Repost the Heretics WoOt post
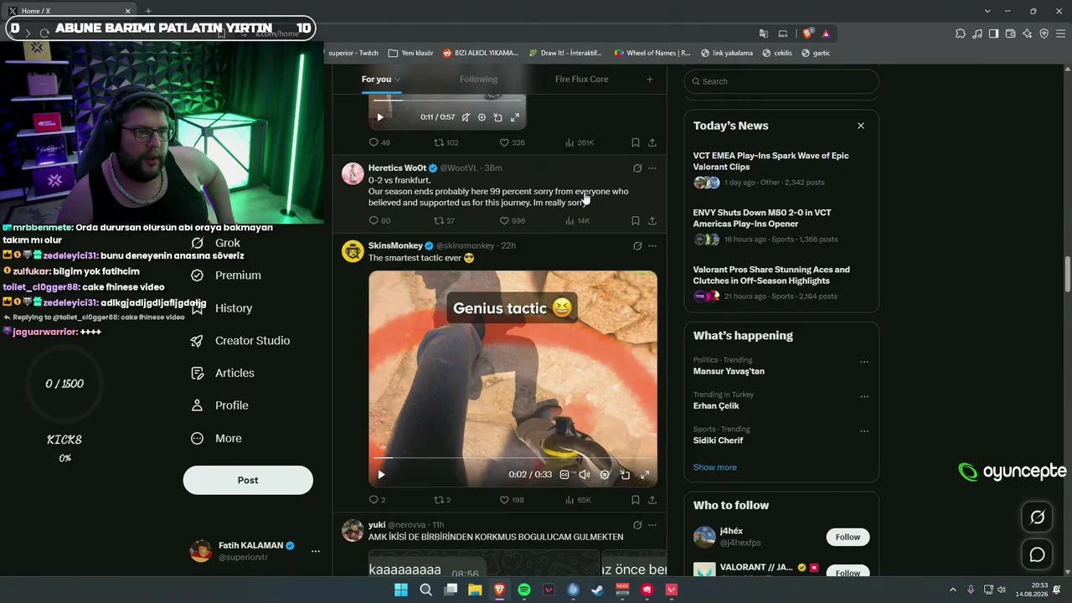Image resolution: width=1072 pixels, height=603 pixels. [444, 221]
